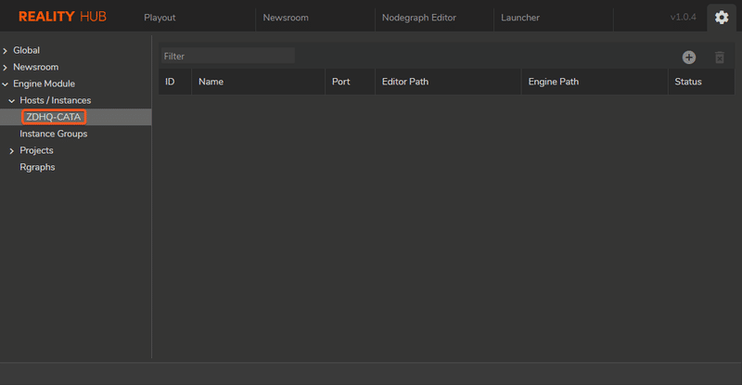The width and height of the screenshot is (742, 385).
Task: Expand the Global tree chevron
Action: pos(6,51)
